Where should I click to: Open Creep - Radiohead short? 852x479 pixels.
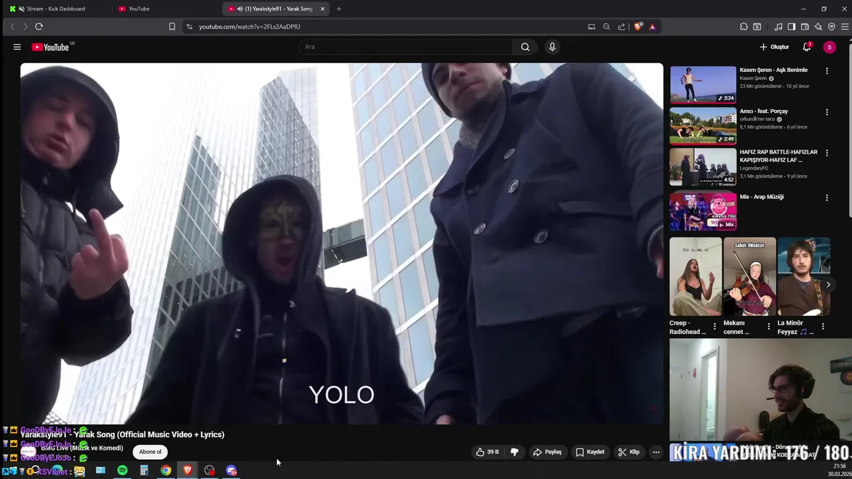click(x=696, y=277)
